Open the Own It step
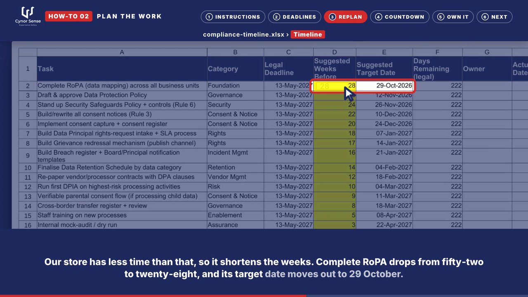The image size is (528, 297). tap(453, 17)
